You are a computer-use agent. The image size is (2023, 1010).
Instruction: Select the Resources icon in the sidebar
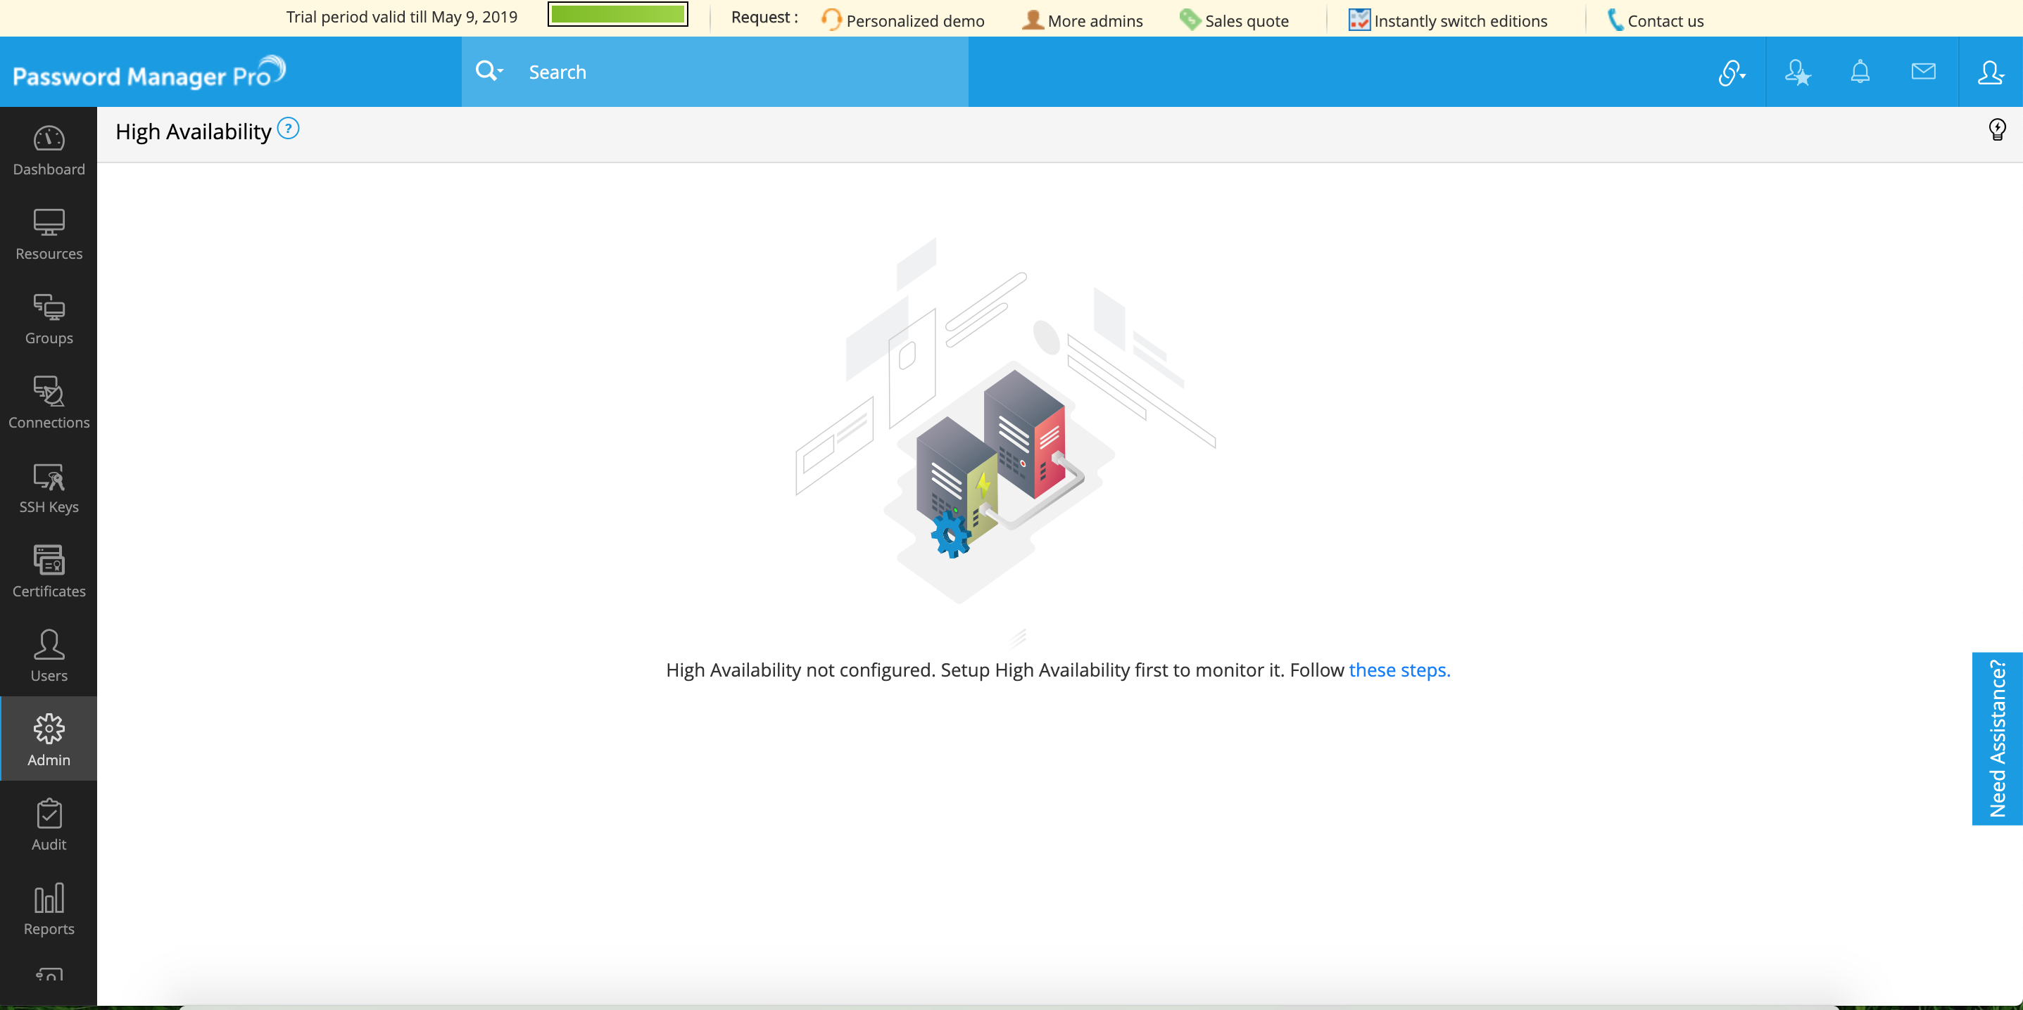pos(49,234)
